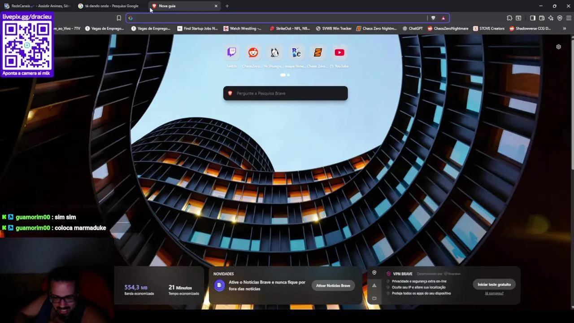Click the toolbar icon right of Extensions
Screen dimensions: 574x323
[x=518, y=18]
